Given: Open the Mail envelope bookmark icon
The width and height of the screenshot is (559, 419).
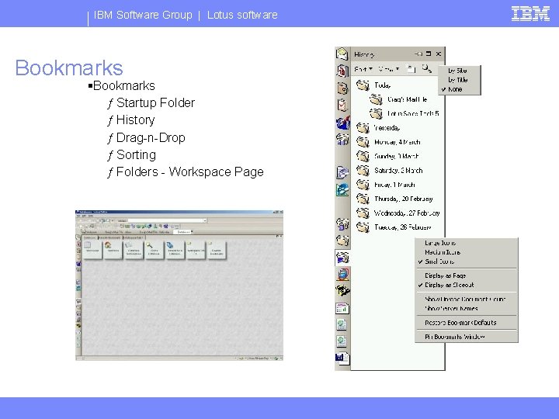Looking at the screenshot, I should 342,54.
